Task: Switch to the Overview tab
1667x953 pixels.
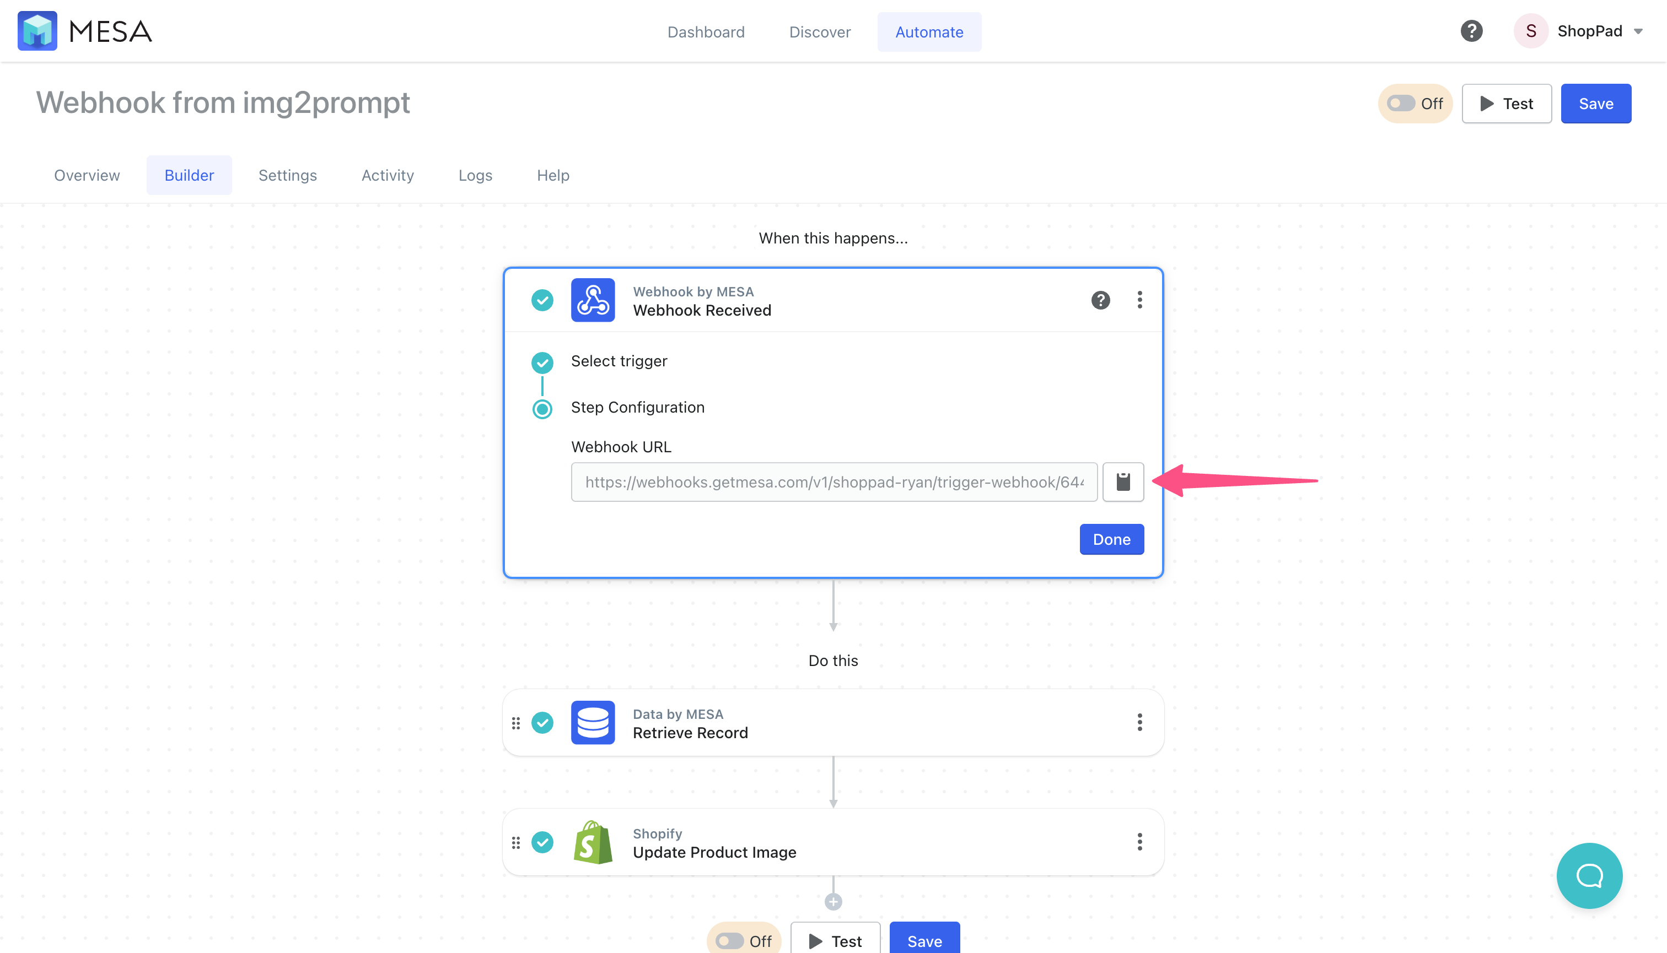Action: [87, 175]
